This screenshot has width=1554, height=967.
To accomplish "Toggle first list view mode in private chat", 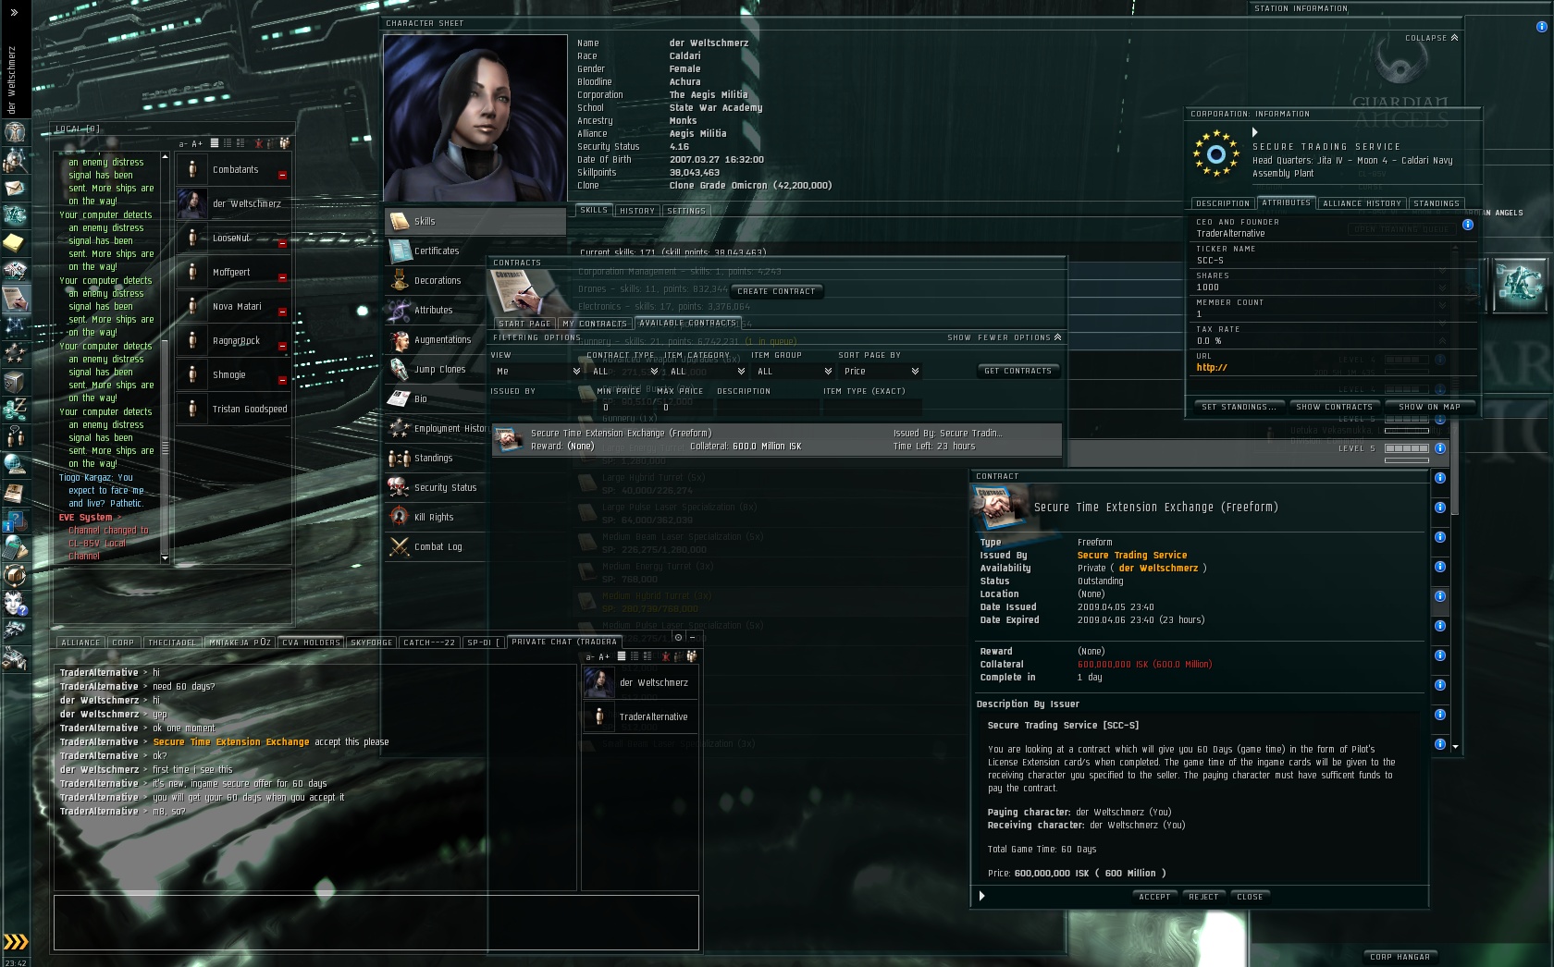I will [x=622, y=656].
